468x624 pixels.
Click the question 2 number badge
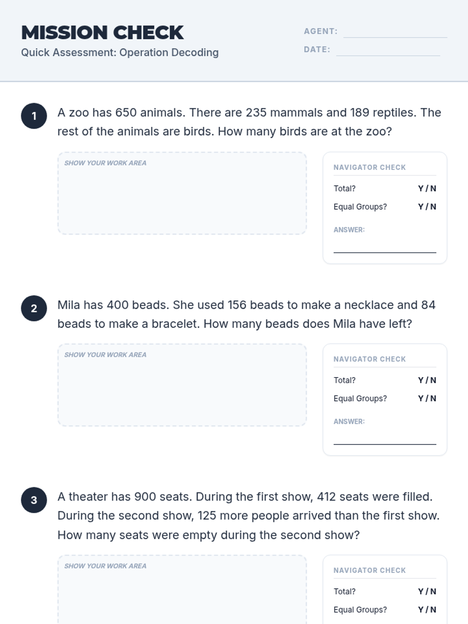click(34, 308)
